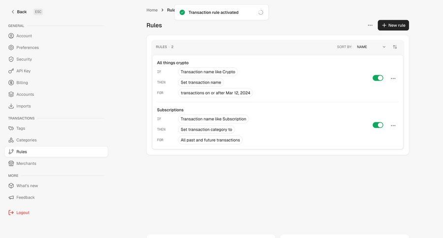This screenshot has height=238, width=443.
Task: Click the Rules branch icon
Action: point(11,151)
